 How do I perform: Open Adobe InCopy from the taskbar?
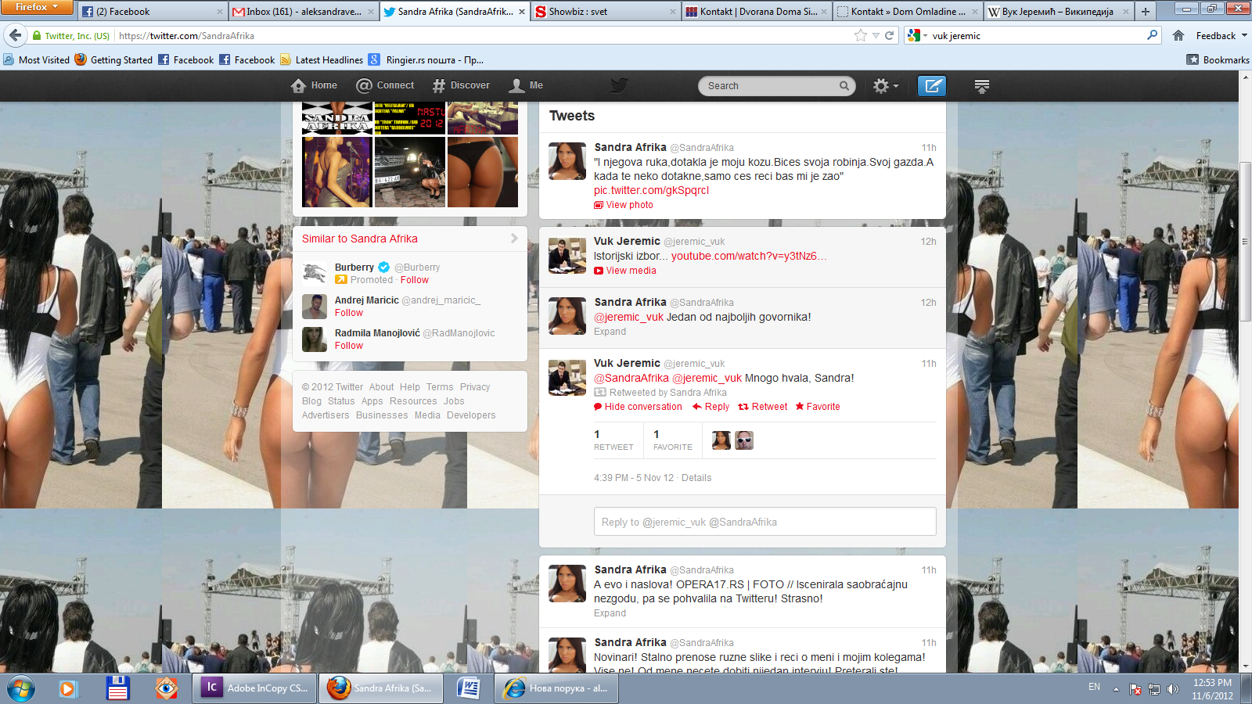click(x=255, y=688)
